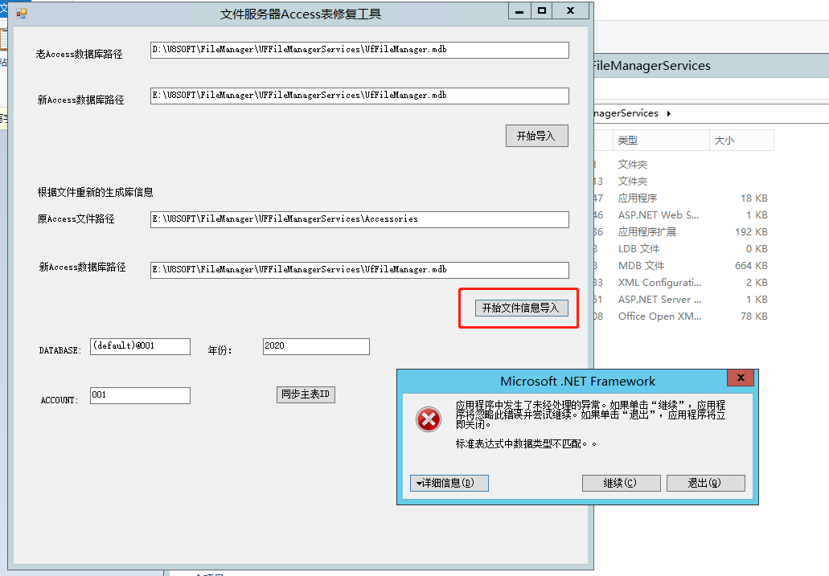Minimize the Access repair tool window

pyautogui.click(x=519, y=10)
